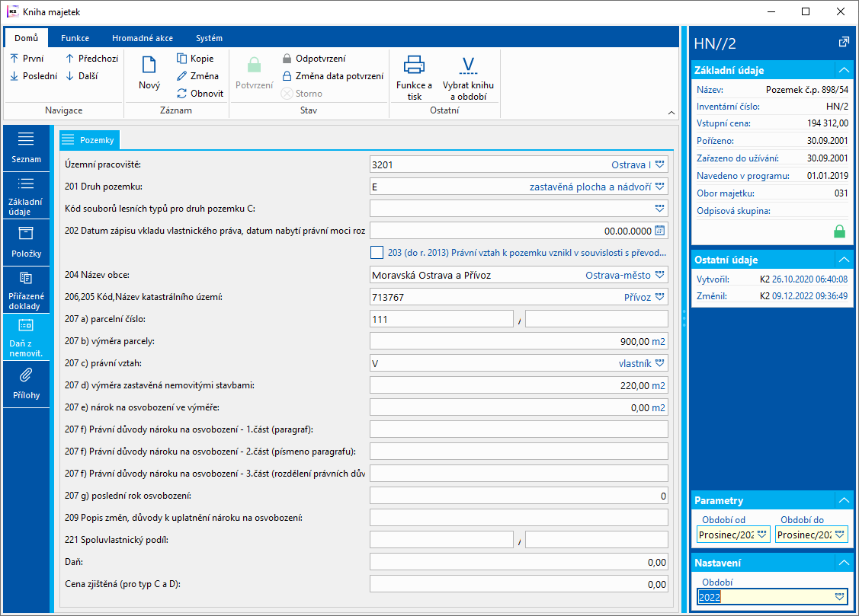Expand the Období 2022 dropdown
This screenshot has height=616, width=859.
tap(839, 597)
